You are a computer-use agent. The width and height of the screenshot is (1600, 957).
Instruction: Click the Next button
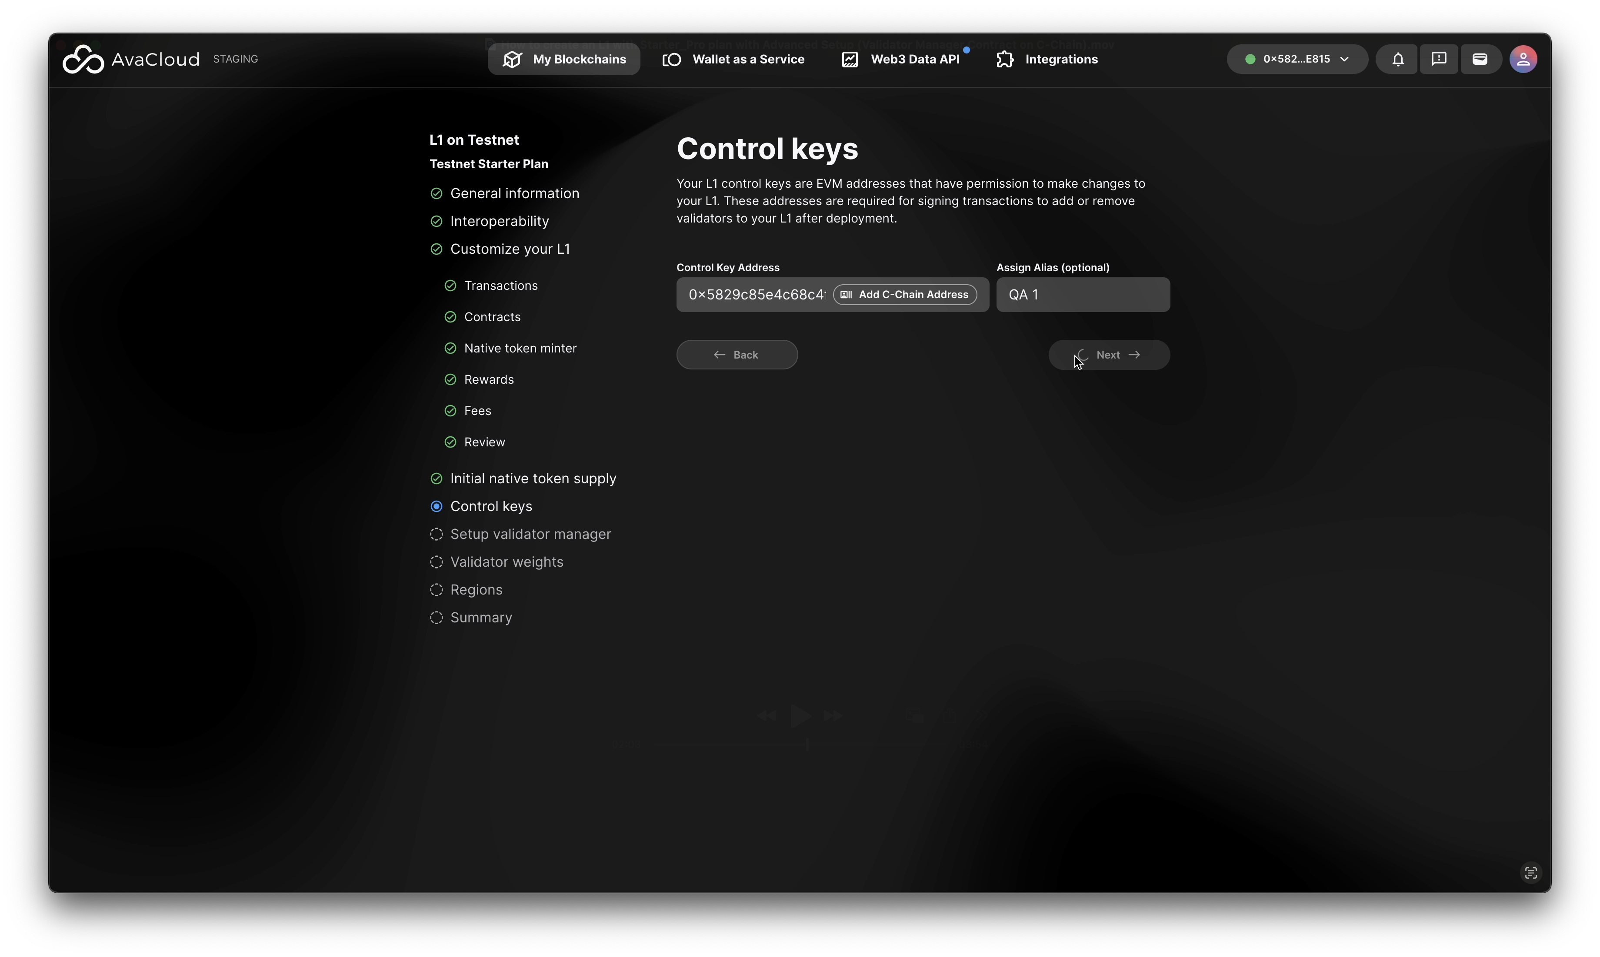[x=1108, y=355]
